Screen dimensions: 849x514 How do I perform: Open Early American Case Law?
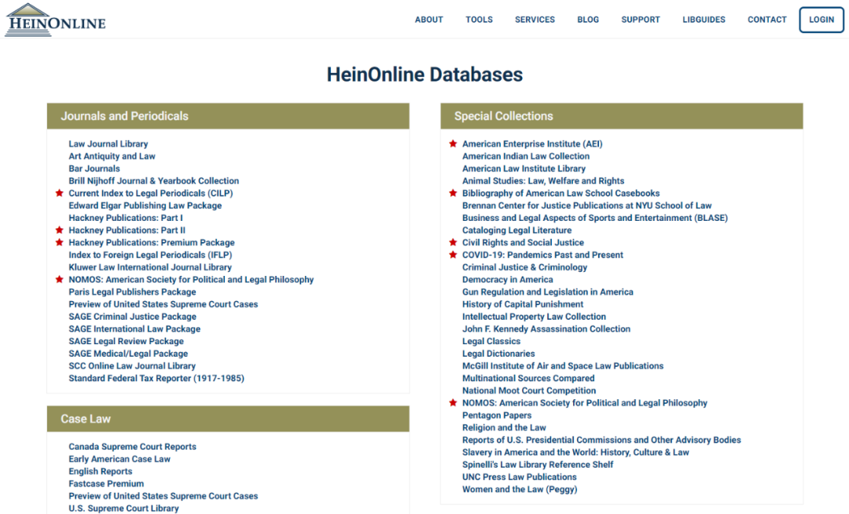point(119,459)
